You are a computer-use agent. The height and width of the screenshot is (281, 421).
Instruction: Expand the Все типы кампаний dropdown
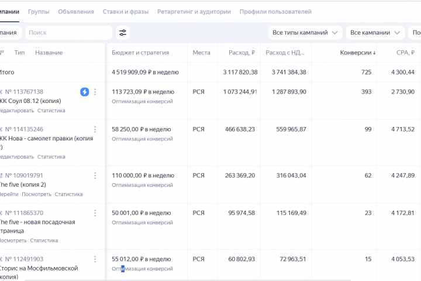(x=305, y=33)
